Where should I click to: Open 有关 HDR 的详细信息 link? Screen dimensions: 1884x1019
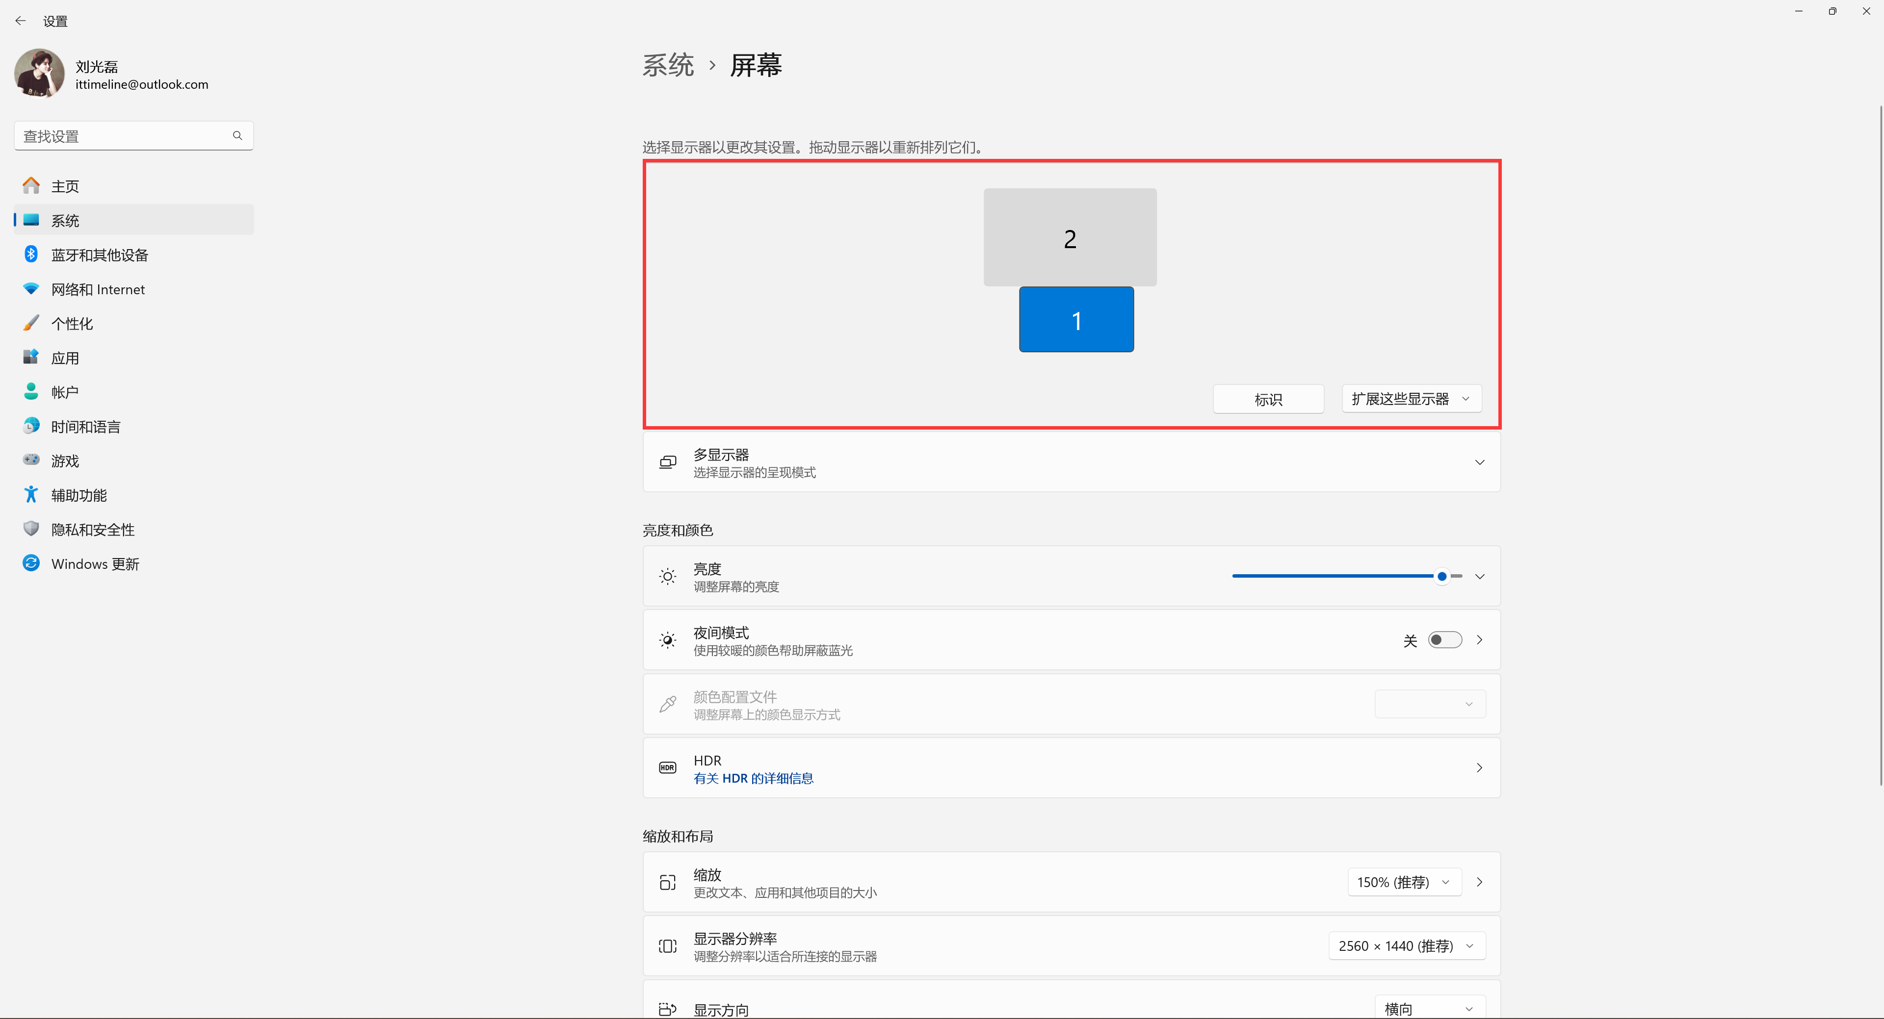coord(753,779)
